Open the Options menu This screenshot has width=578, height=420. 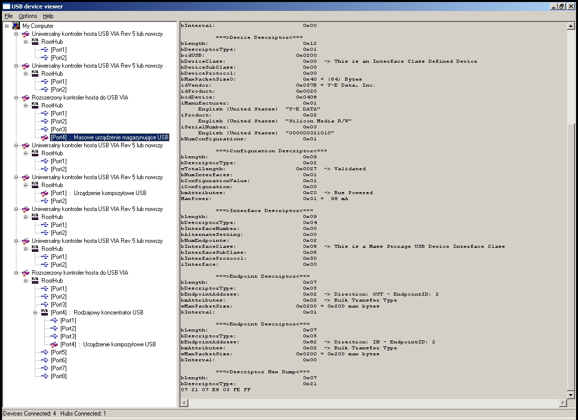coord(27,16)
